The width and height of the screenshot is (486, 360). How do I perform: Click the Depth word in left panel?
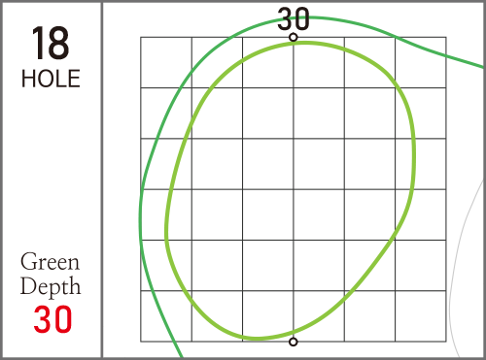point(51,286)
